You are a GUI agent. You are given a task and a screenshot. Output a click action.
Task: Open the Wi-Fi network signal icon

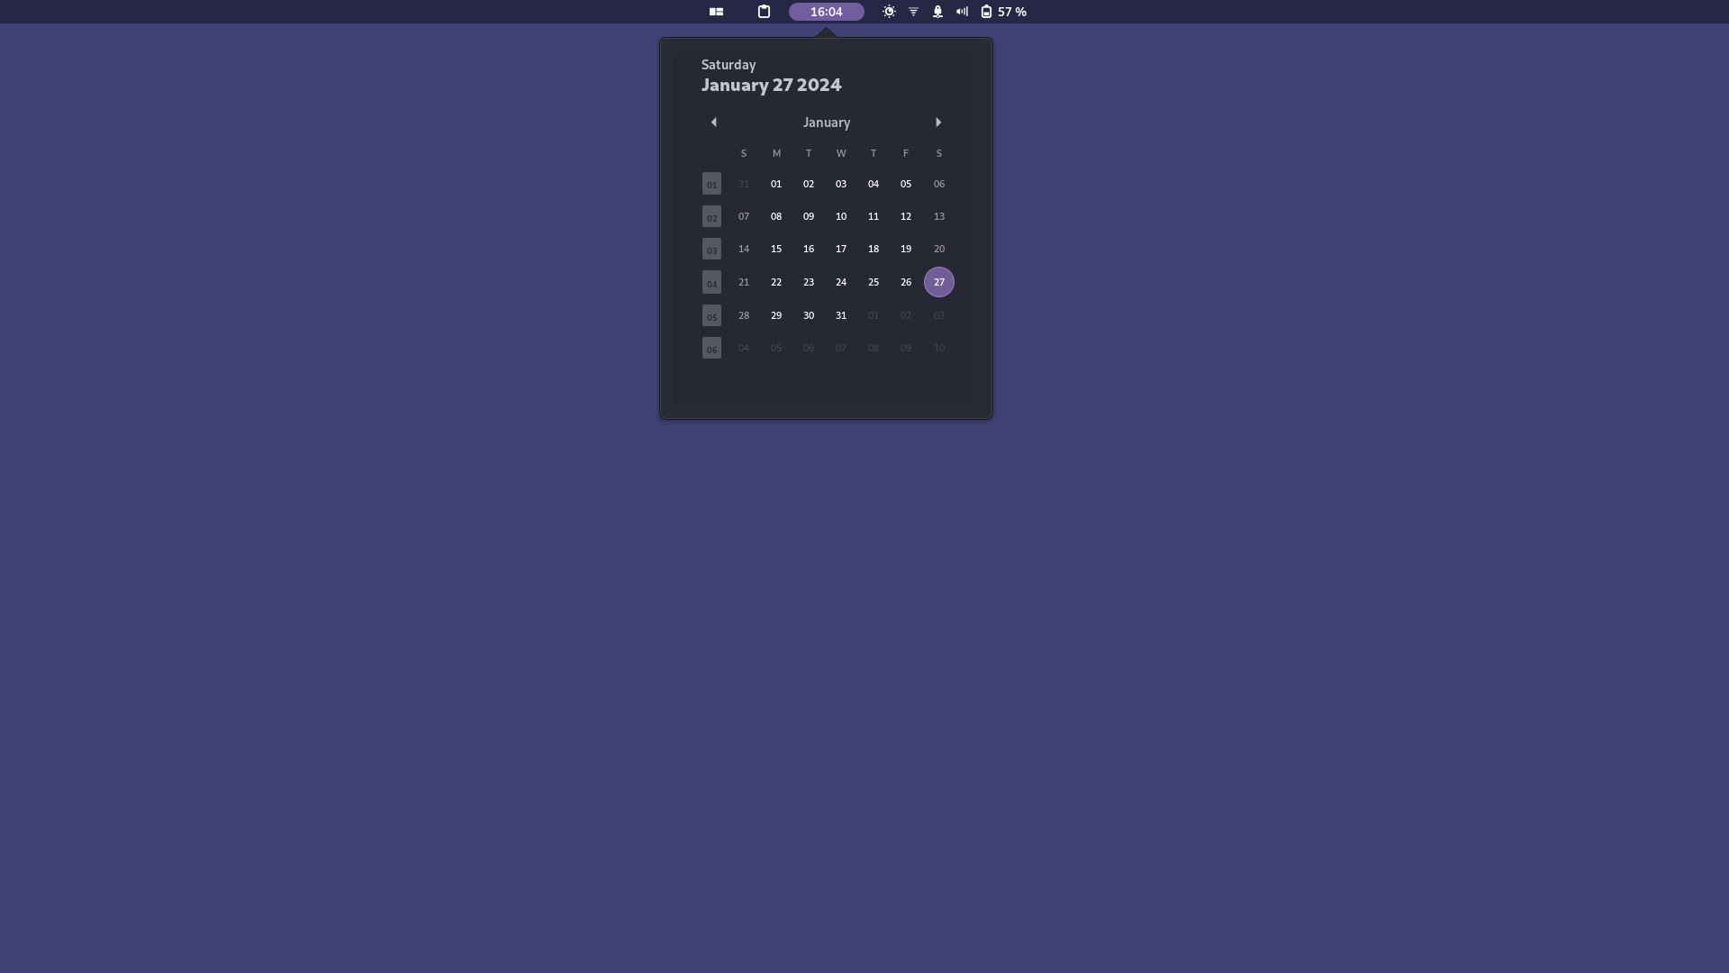coord(913,12)
